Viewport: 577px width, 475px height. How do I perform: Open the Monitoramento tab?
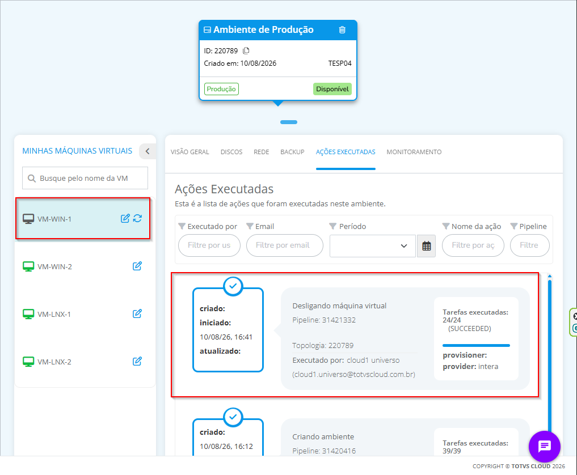click(414, 152)
